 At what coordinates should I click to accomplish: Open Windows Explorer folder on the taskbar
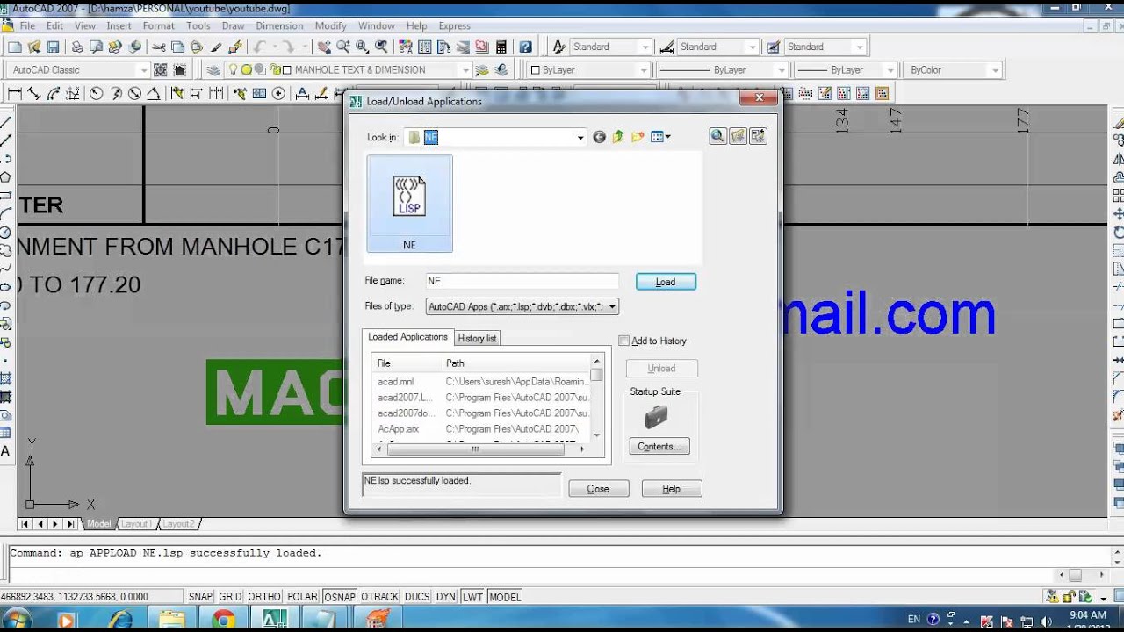pyautogui.click(x=171, y=620)
